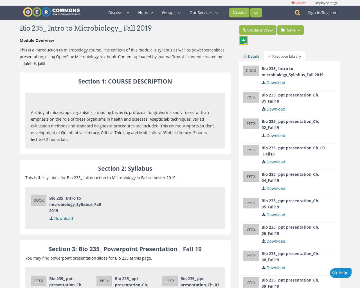Open the Create button's dropdown arrow
The height and width of the screenshot is (288, 360).
click(256, 12)
